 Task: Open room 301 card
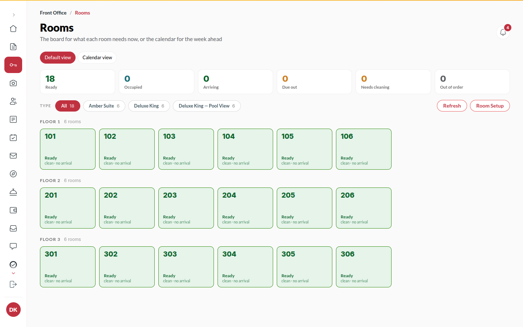pos(68,267)
